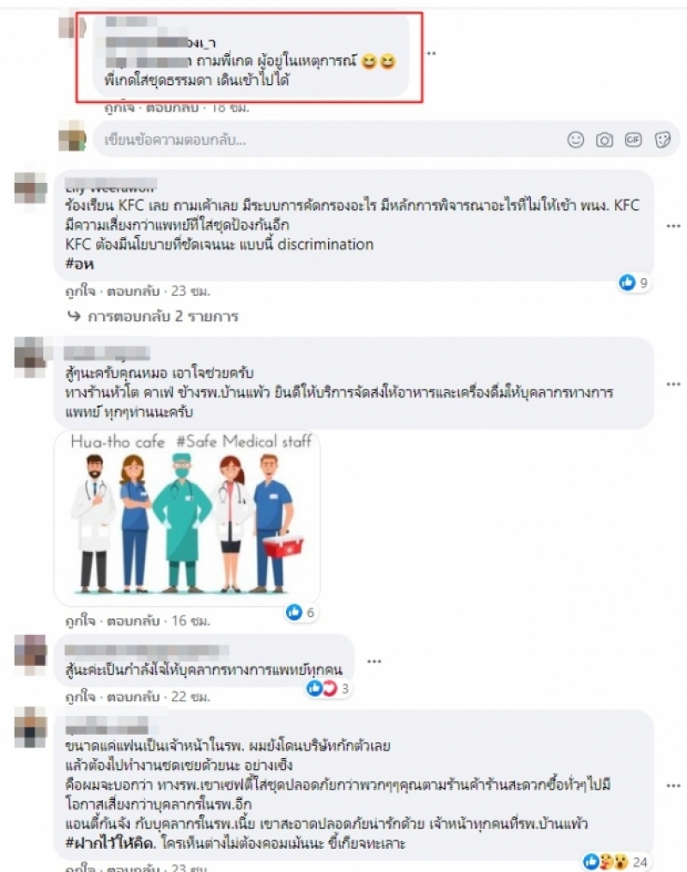Attach photo using camera icon
687x872 pixels.
604,140
